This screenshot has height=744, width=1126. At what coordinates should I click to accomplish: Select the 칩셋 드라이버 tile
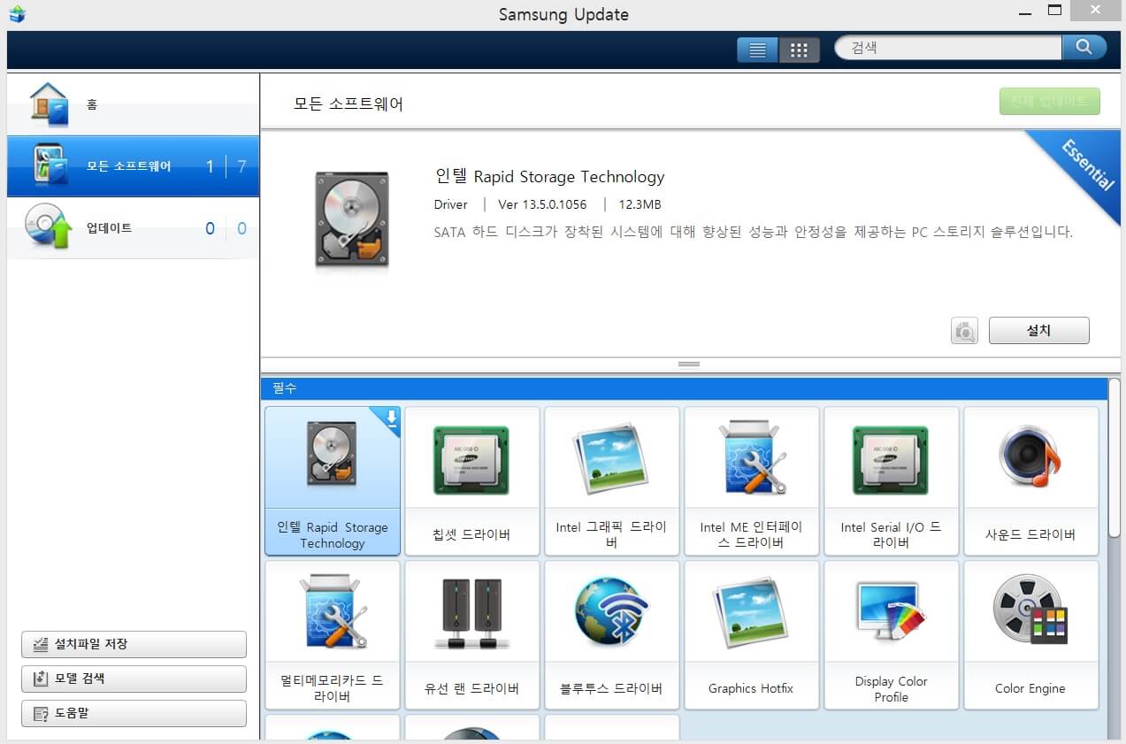click(472, 480)
